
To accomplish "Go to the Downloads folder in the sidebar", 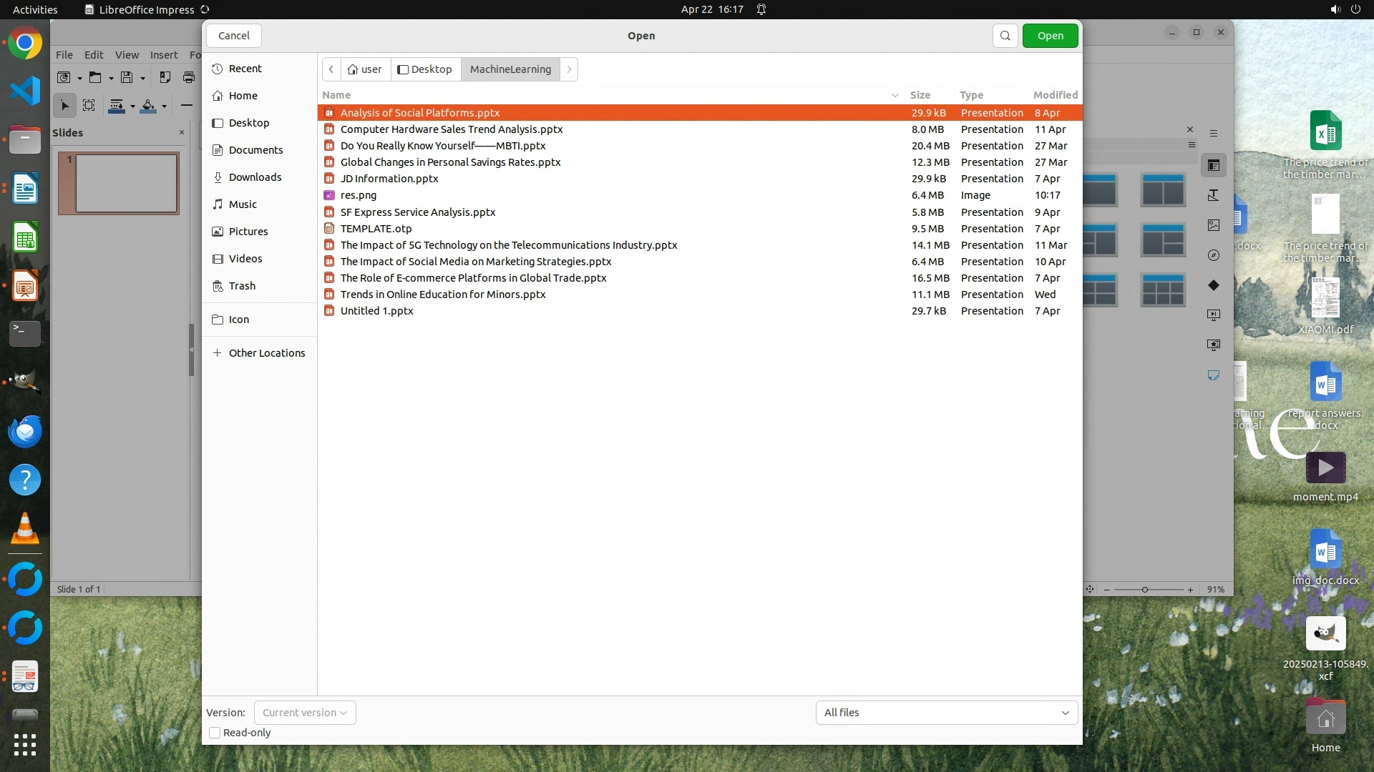I will point(255,177).
